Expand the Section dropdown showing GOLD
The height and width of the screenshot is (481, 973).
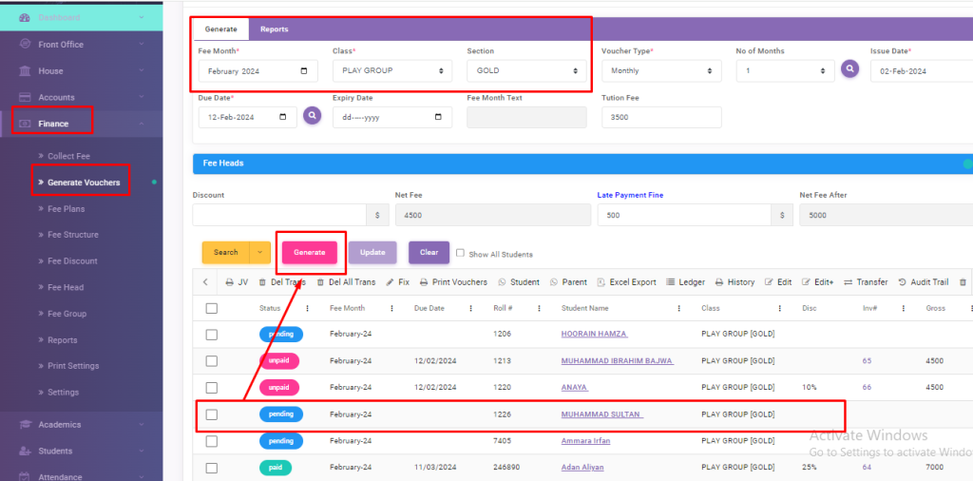(525, 70)
